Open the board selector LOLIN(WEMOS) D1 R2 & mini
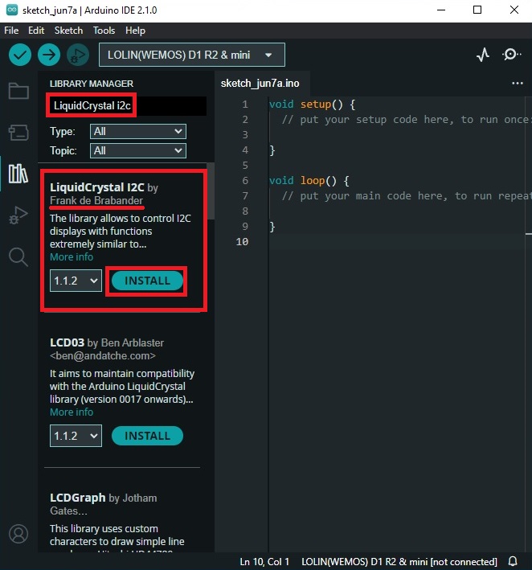The width and height of the screenshot is (532, 570). (192, 55)
